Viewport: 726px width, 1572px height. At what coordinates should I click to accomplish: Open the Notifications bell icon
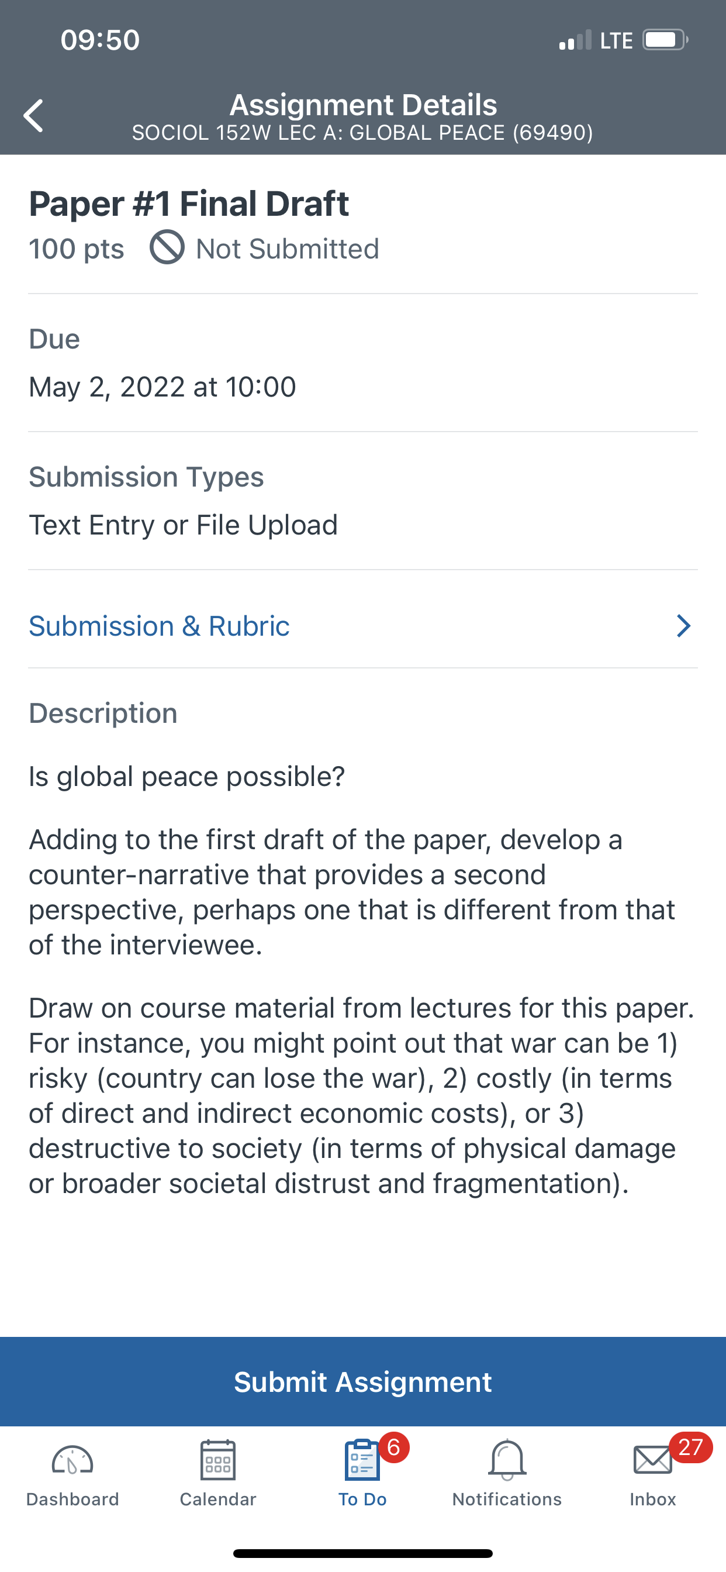[x=507, y=1460]
